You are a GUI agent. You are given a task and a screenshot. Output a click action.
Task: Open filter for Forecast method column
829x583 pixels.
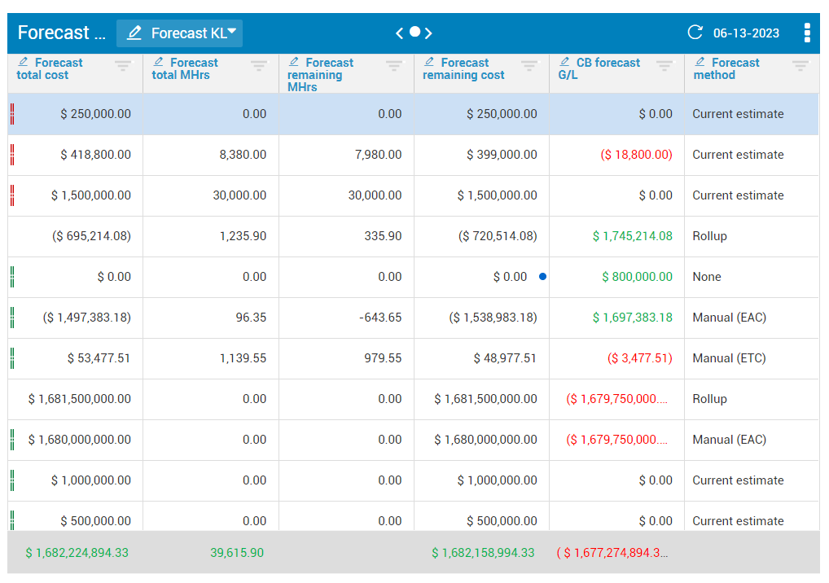[x=800, y=66]
